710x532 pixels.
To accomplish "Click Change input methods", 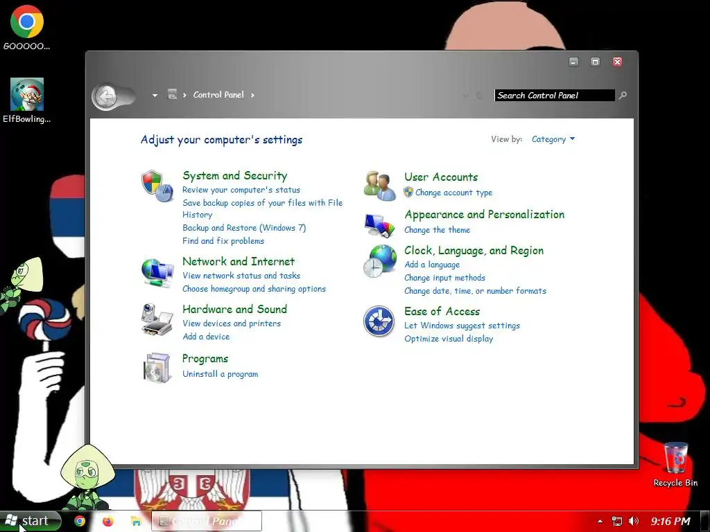I will [x=444, y=278].
